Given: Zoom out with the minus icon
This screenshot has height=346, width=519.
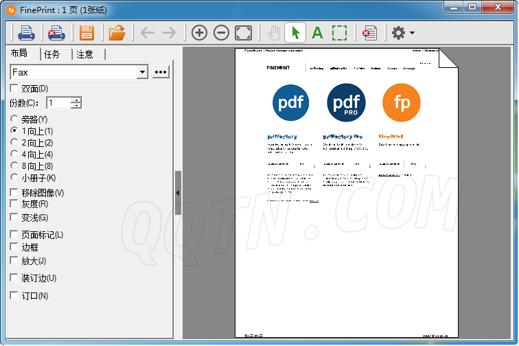Looking at the screenshot, I should (x=221, y=32).
